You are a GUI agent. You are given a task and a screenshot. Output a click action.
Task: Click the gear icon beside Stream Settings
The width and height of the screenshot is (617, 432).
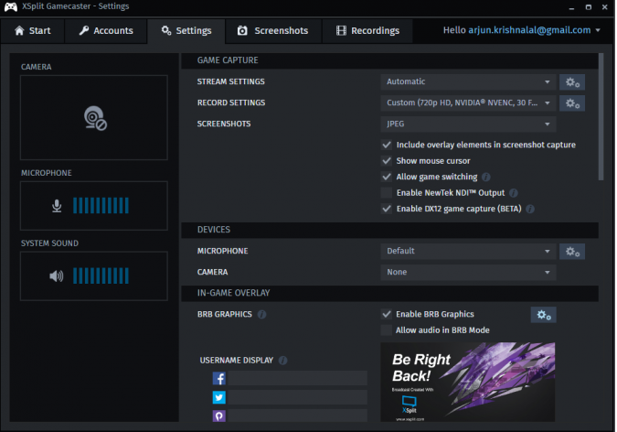point(572,81)
